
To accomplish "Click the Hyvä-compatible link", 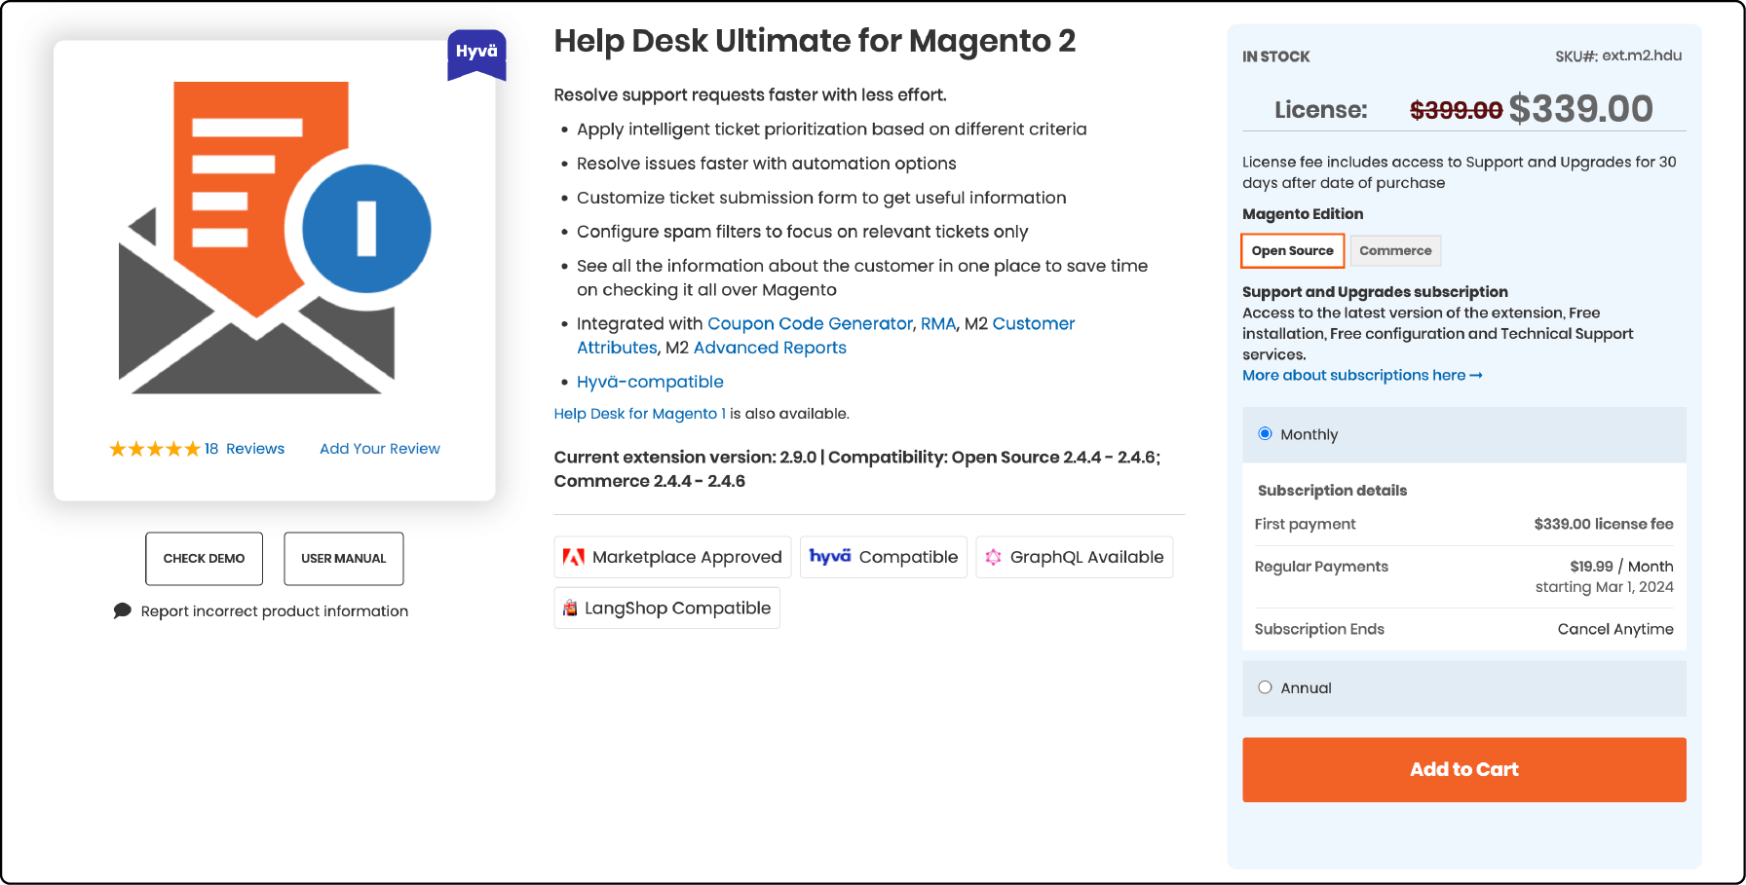I will click(x=650, y=382).
